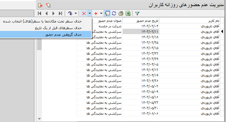The height and width of the screenshot is (122, 226).
Task: Jump to the last record
Action: click(x=60, y=13)
